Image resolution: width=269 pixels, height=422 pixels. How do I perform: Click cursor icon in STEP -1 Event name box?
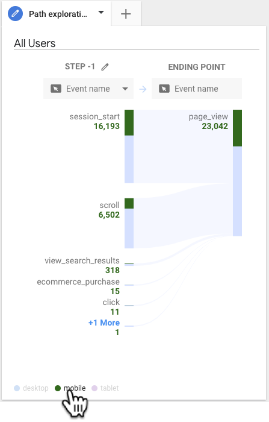point(56,89)
